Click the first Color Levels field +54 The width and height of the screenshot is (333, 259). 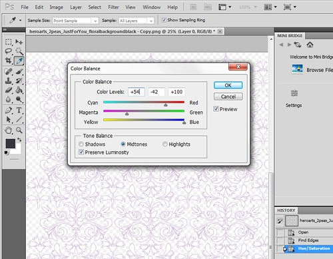click(x=137, y=92)
